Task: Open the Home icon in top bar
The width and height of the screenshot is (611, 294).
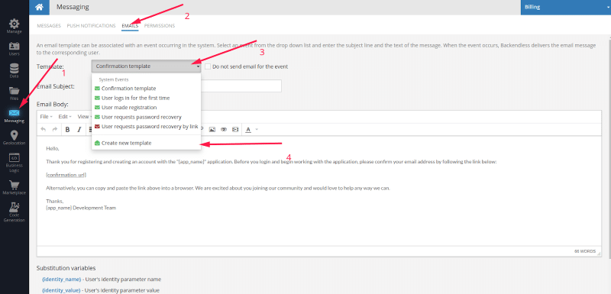Action: coord(39,7)
